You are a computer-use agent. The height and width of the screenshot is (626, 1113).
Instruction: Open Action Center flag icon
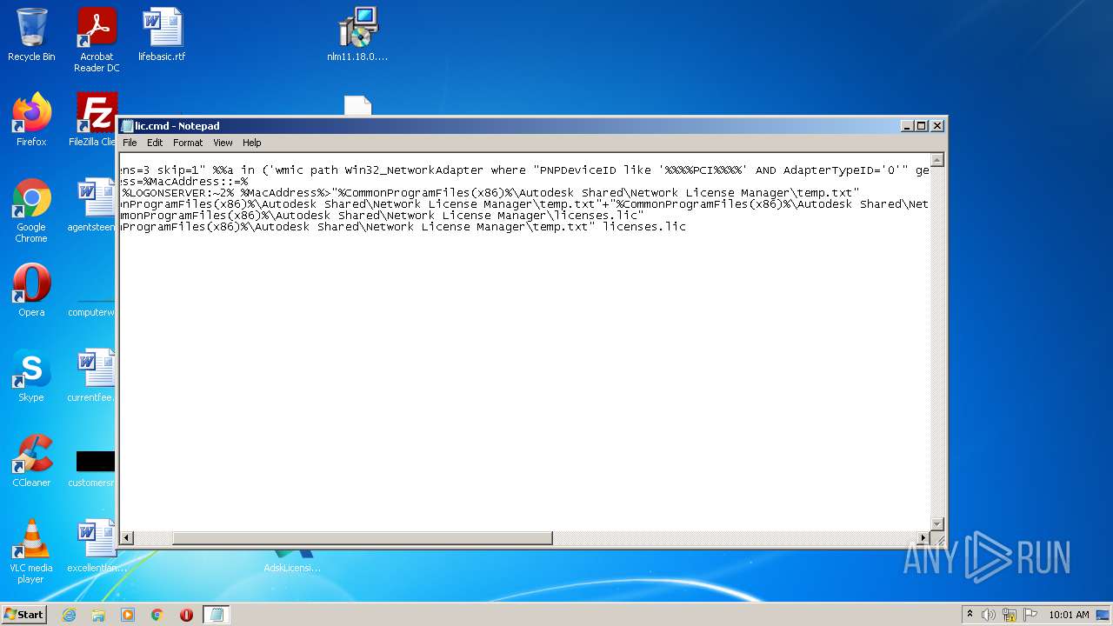(x=1030, y=615)
